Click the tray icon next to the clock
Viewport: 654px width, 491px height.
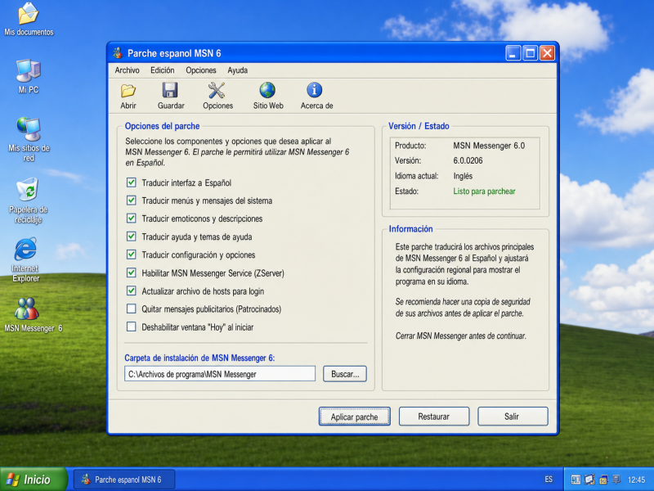point(616,480)
